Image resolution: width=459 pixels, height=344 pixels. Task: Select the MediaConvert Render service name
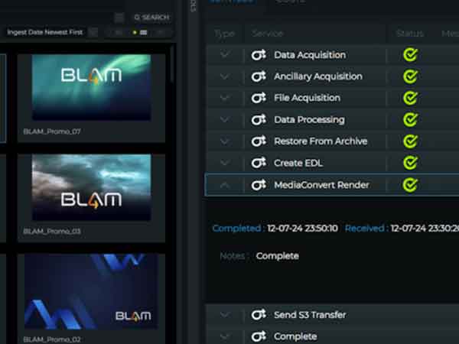[x=321, y=185]
